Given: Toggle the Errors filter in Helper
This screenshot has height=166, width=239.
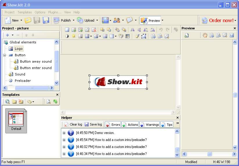Looking at the screenshot, I should (x=113, y=125).
